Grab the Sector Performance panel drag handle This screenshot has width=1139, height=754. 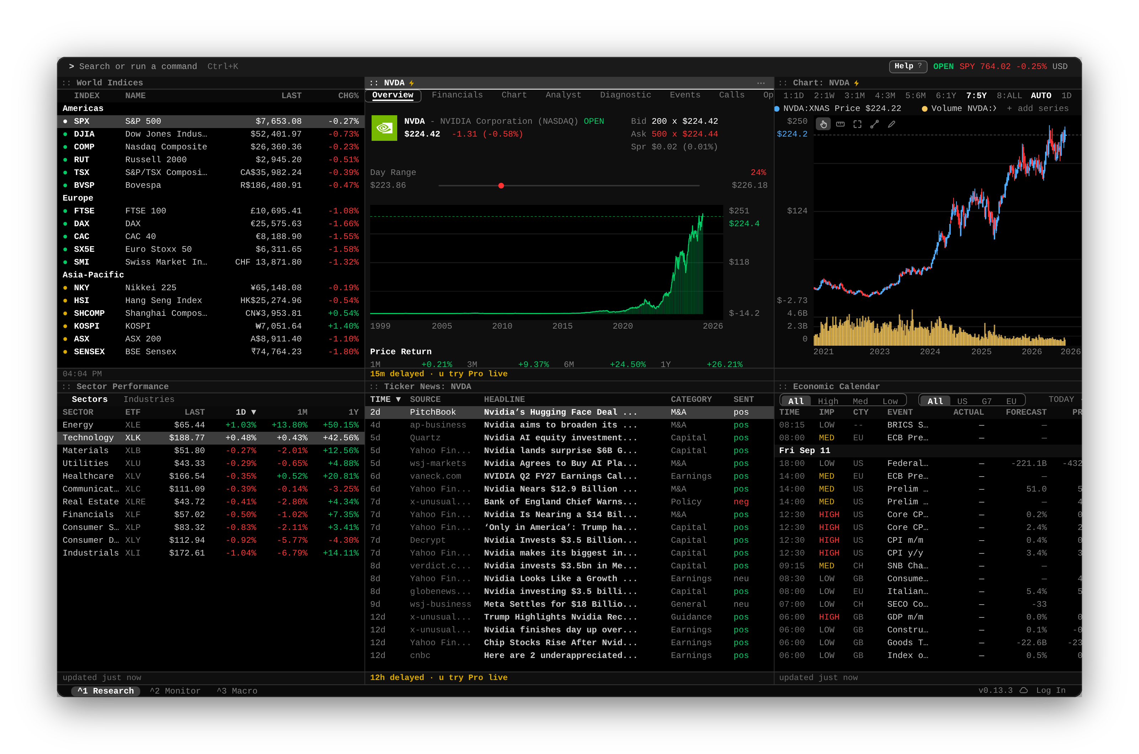click(67, 387)
